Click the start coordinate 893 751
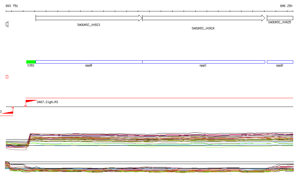This screenshot has height=178, width=299. [12, 6]
